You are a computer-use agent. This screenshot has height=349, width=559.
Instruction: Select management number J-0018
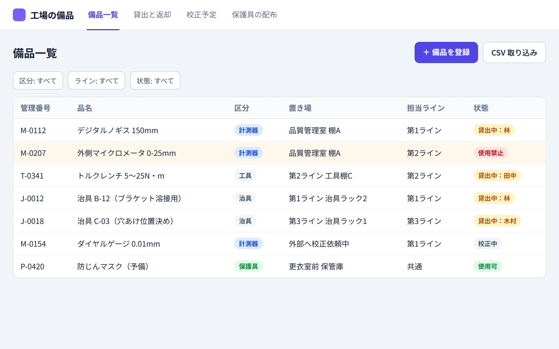pyautogui.click(x=32, y=221)
